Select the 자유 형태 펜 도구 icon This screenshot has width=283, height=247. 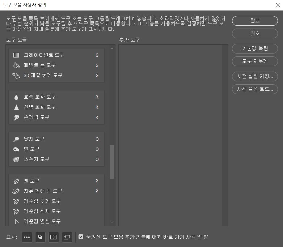(16, 191)
